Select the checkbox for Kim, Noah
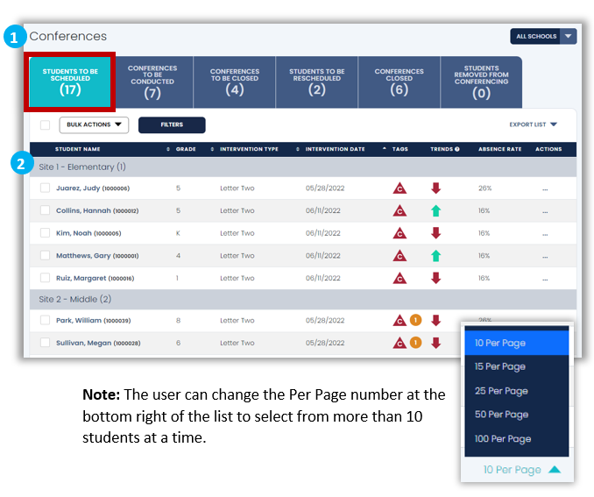594x497 pixels. (x=45, y=233)
